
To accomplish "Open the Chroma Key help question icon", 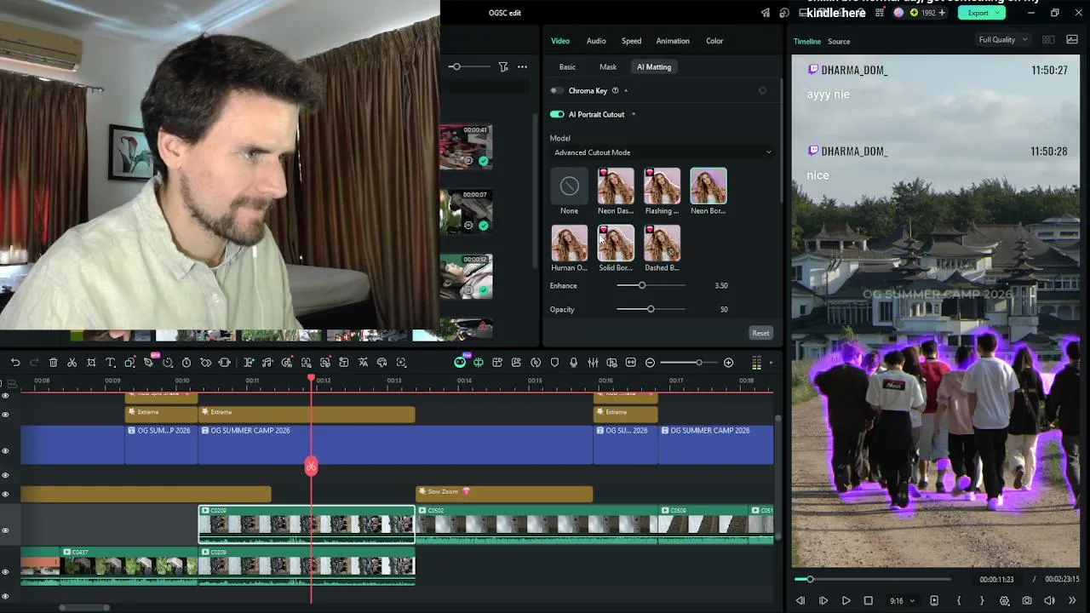I will (615, 90).
